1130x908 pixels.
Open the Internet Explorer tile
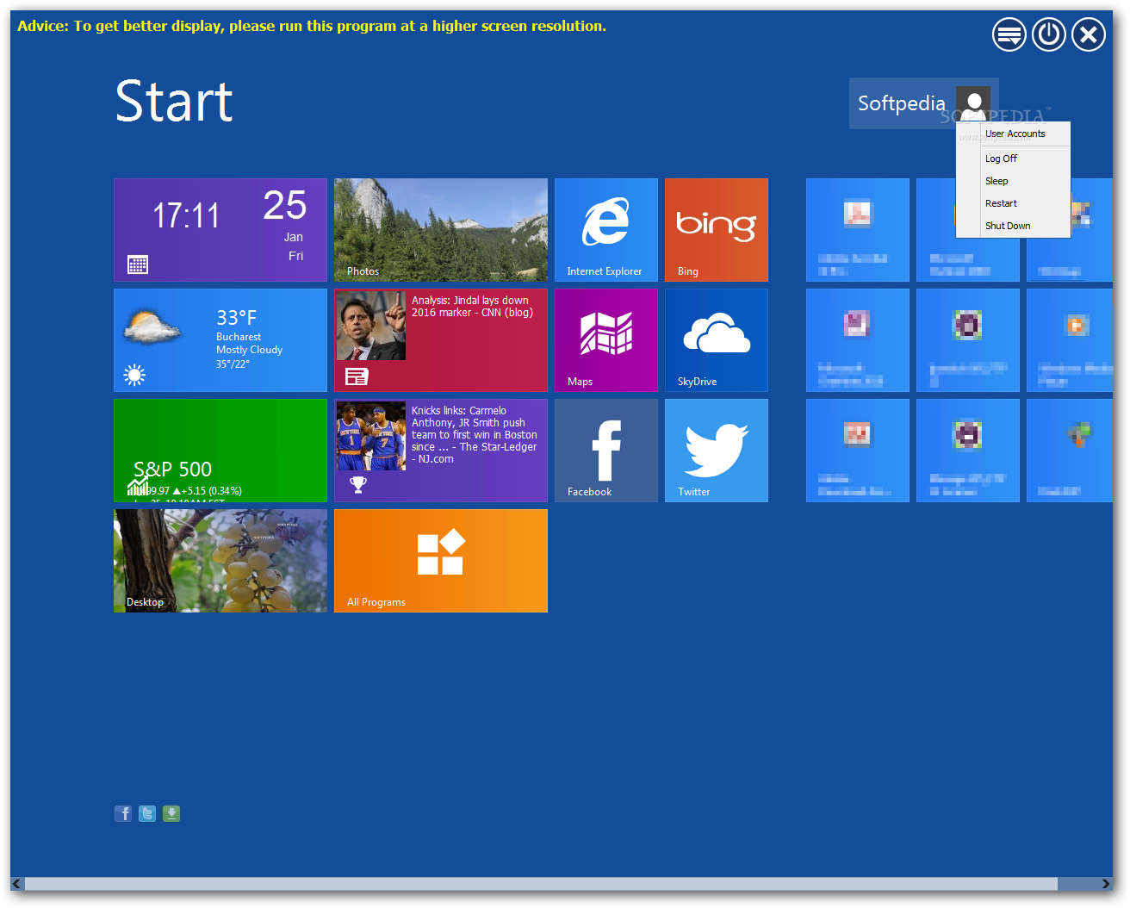[x=606, y=230]
